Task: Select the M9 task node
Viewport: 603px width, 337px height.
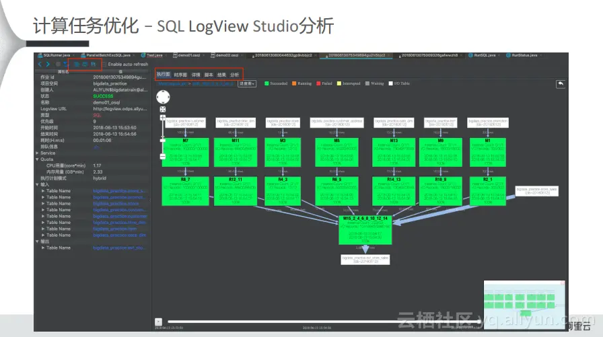Action: click(x=441, y=152)
